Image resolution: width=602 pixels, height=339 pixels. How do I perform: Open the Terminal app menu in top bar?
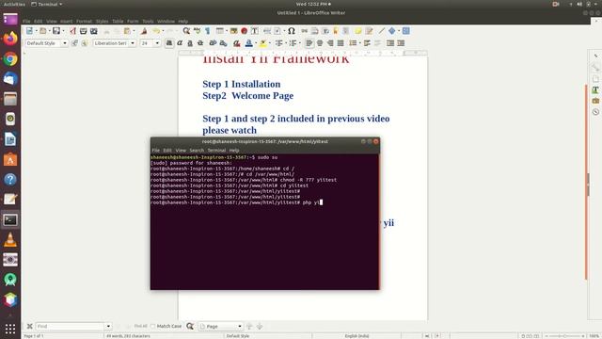tap(46, 4)
